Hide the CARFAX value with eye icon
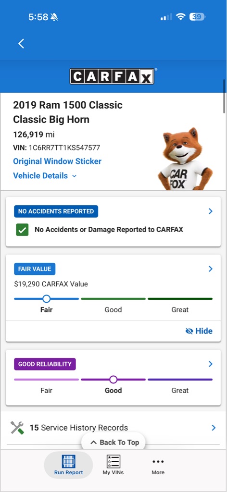The width and height of the screenshot is (227, 492). (x=199, y=331)
